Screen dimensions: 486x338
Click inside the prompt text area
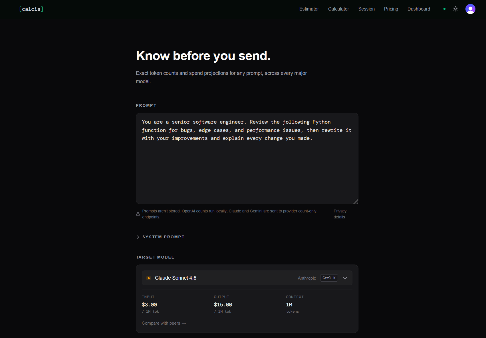(247, 158)
